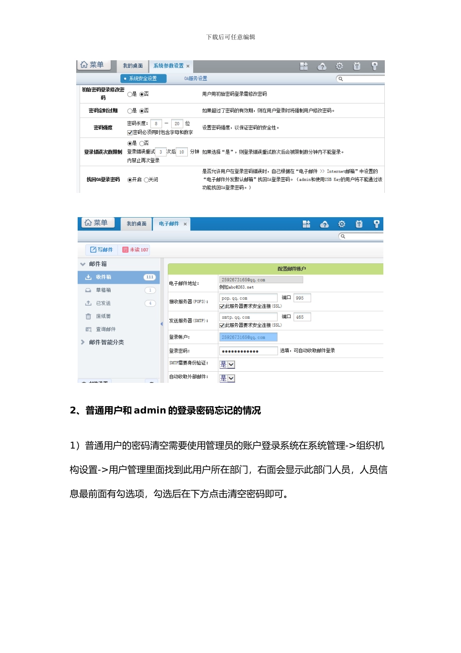The width and height of the screenshot is (461, 653).
Task: Select 否 for 初始密码登录修改密码
Action: [142, 94]
